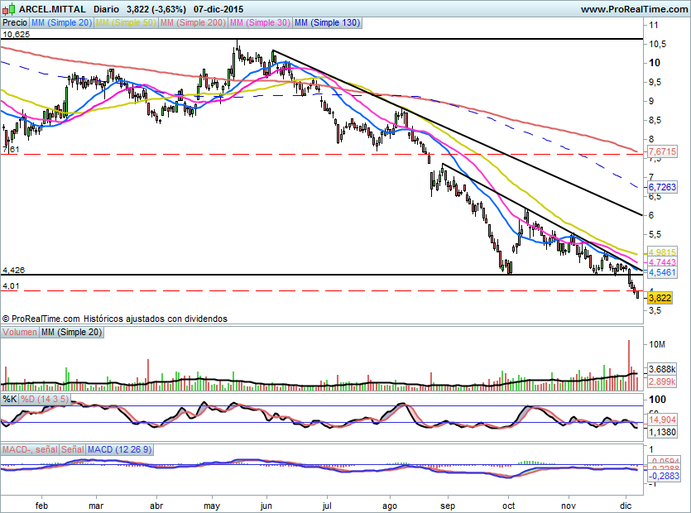The image size is (691, 513).
Task: Click the ProRealTime.com históricos ajustados copyright text
Action: click(115, 319)
